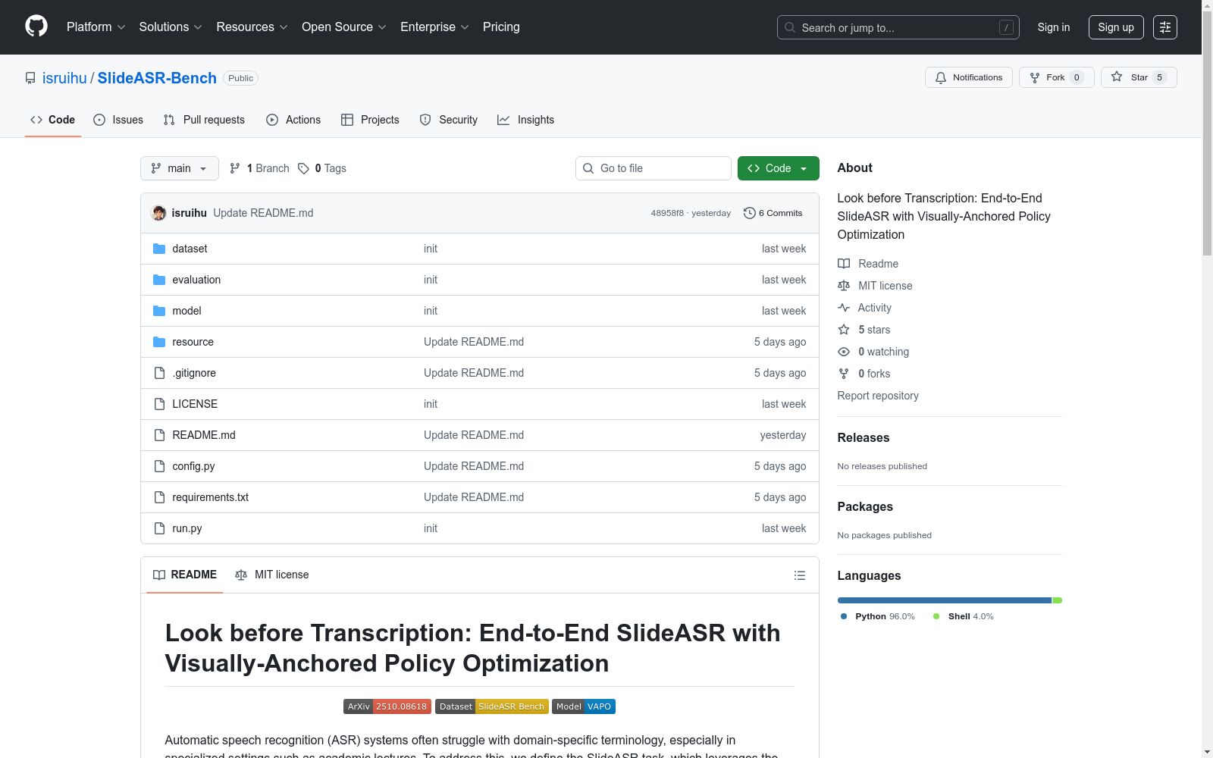Click the page vertical scrollbar thumb
This screenshot has width=1213, height=758.
click(x=1207, y=132)
